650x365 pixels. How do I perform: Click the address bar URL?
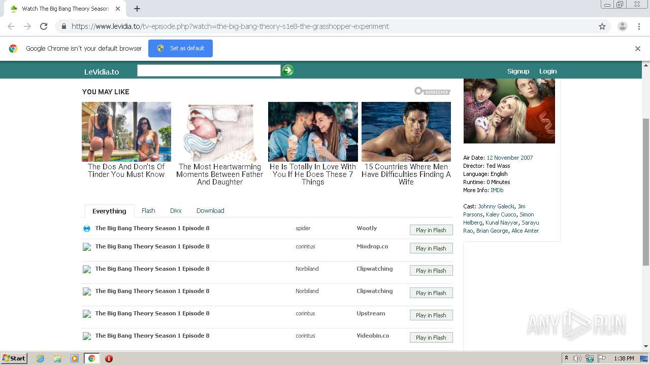click(230, 26)
